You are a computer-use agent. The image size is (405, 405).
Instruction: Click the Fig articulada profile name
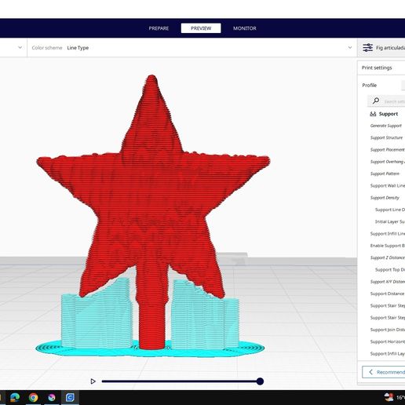point(390,48)
